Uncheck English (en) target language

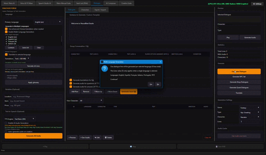coord(6,37)
